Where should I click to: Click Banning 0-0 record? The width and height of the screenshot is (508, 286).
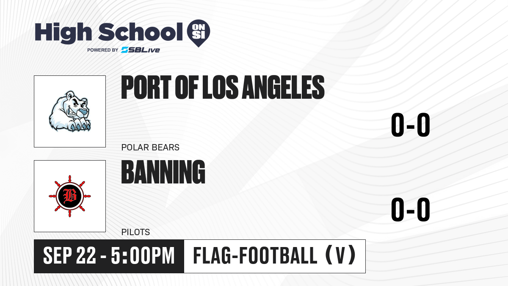410,210
